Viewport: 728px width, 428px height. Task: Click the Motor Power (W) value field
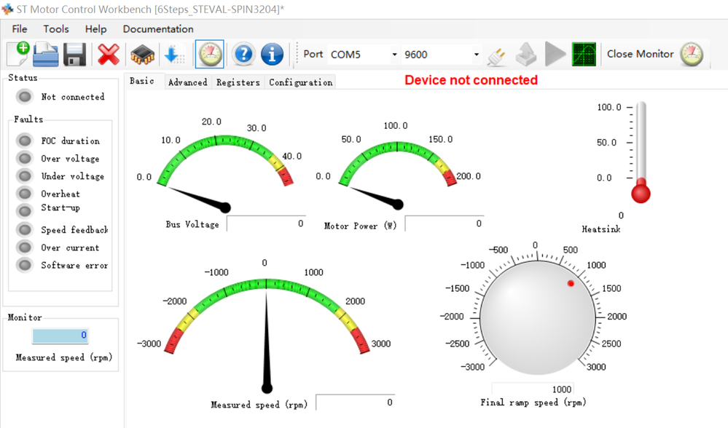pyautogui.click(x=445, y=223)
